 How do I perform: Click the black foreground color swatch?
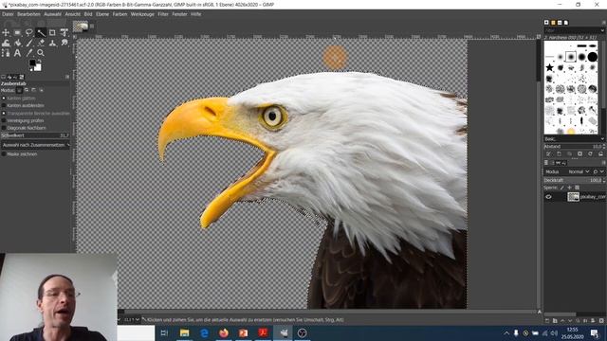[x=32, y=63]
